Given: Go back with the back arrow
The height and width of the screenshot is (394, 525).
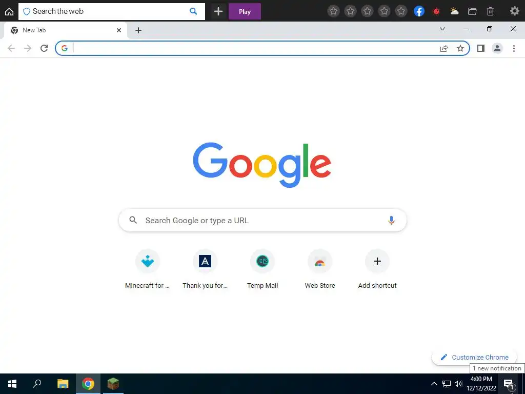Looking at the screenshot, I should point(11,48).
